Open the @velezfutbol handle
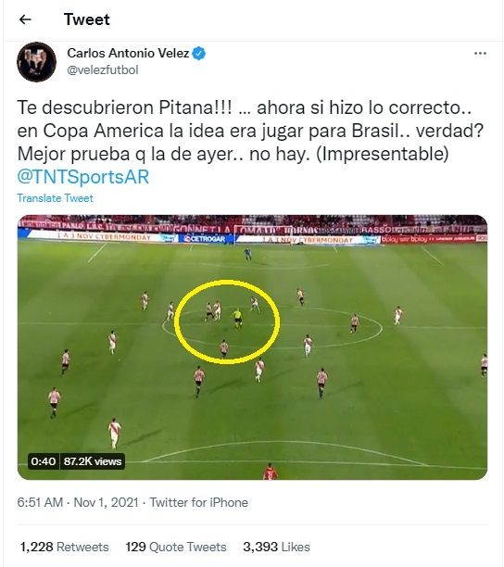The image size is (504, 567). [103, 69]
